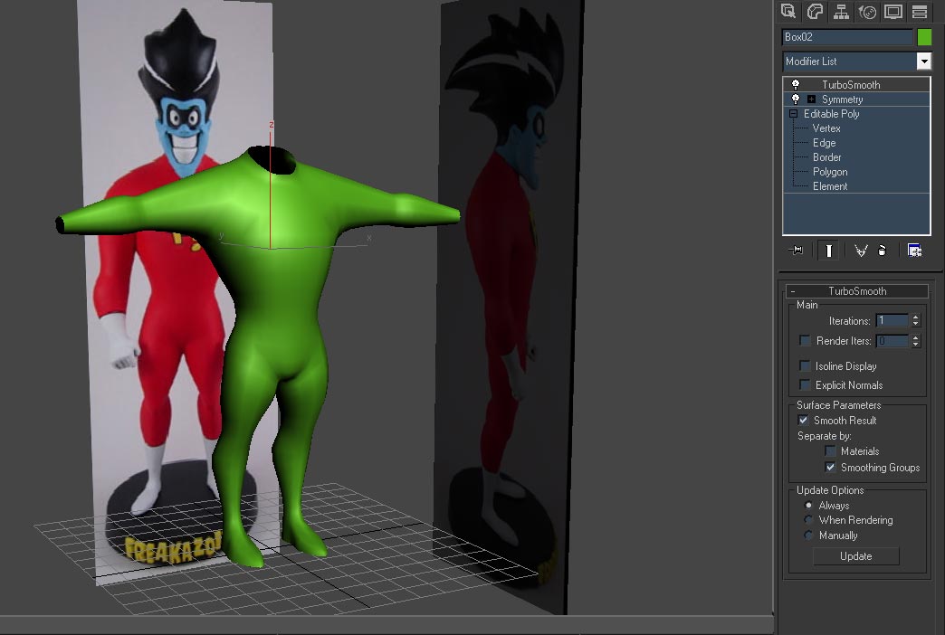Enable Isoline Display checkbox
This screenshot has height=635, width=945.
coord(805,365)
